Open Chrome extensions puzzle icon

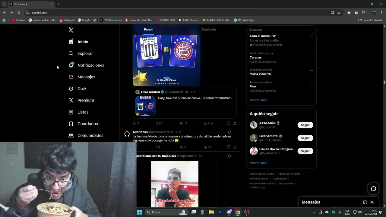point(363,13)
